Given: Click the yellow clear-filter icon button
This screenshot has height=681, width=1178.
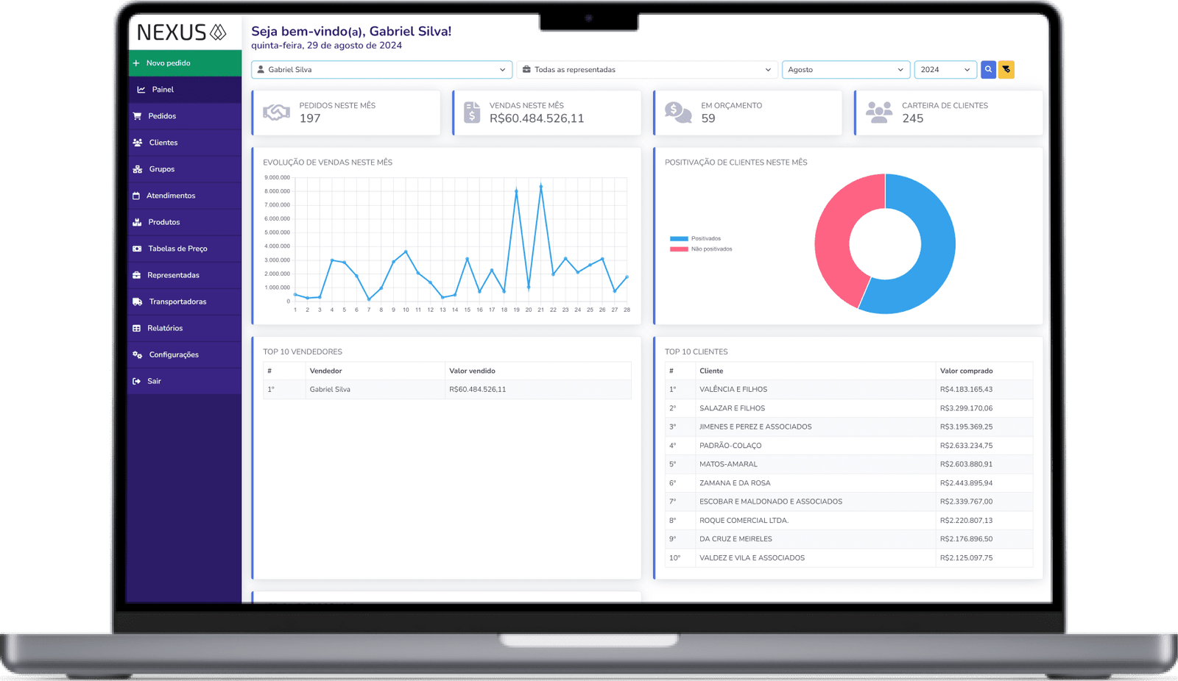Looking at the screenshot, I should pos(1006,70).
